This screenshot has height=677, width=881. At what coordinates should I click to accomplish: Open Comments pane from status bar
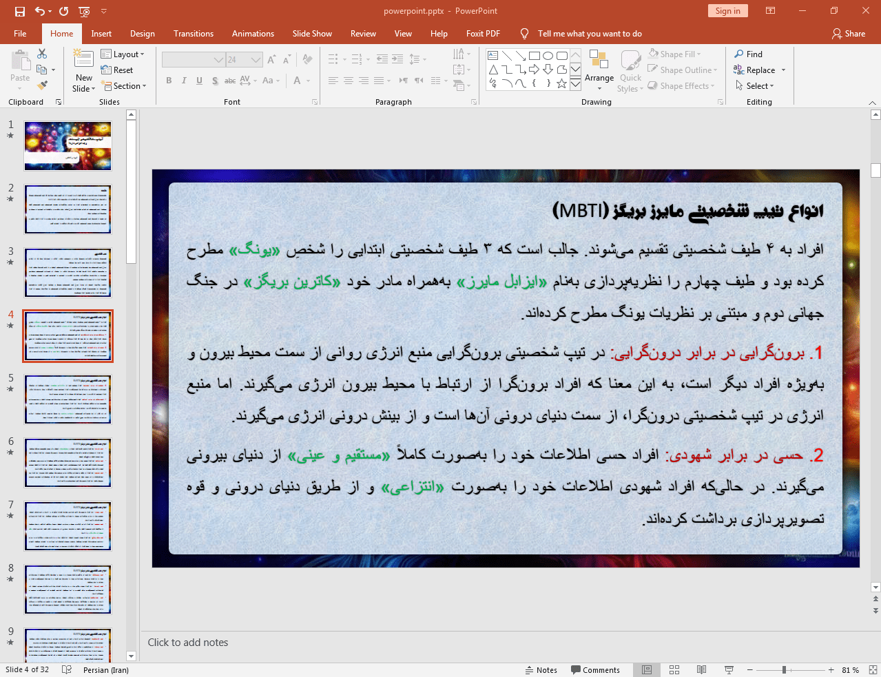[x=596, y=670]
